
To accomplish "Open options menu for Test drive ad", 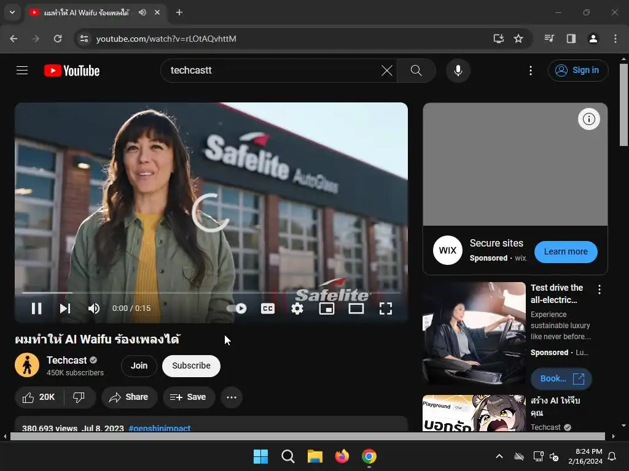I will tap(600, 289).
